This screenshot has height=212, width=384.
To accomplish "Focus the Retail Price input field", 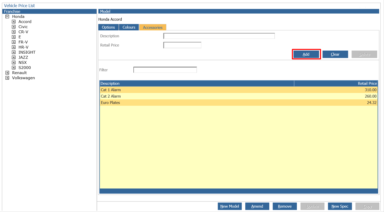I will point(182,45).
